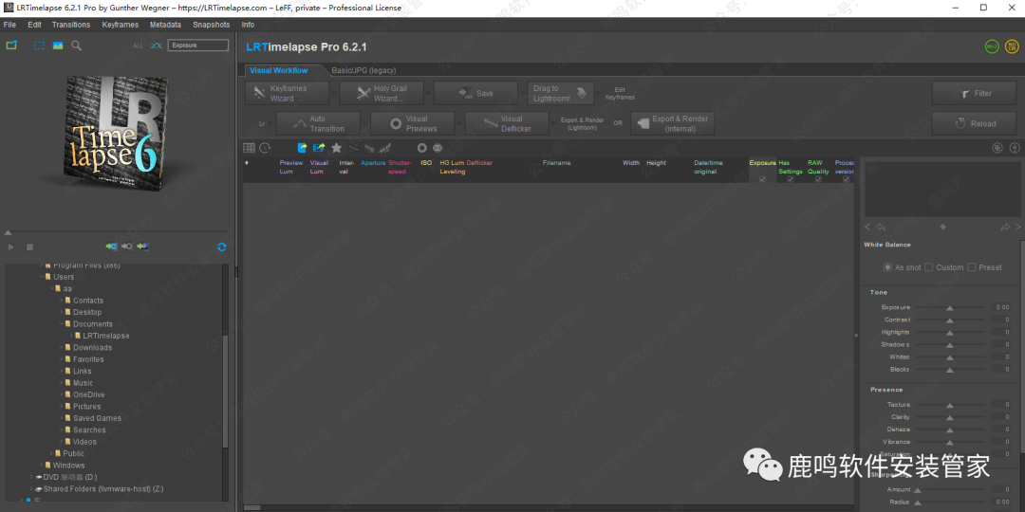Click the filmstrip export icon with green arrow

click(x=319, y=148)
